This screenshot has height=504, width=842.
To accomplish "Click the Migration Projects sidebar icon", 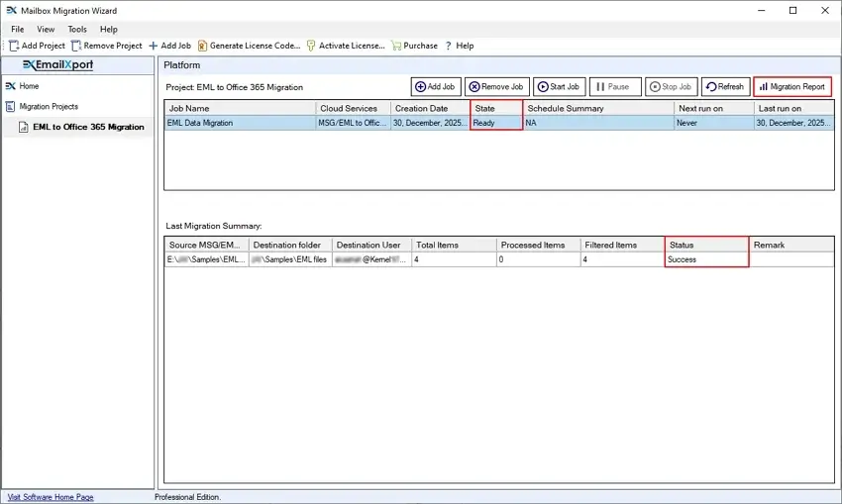I will point(10,106).
